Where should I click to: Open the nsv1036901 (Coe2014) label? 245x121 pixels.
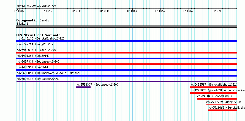point(33,67)
